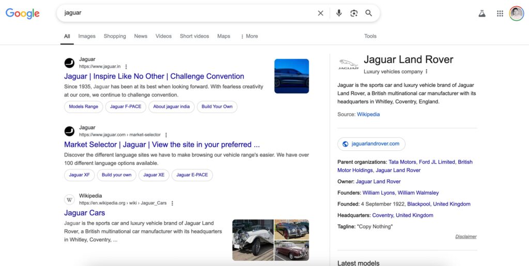Expand the More search filters menu
Screen dimensions: 529x266
250,36
